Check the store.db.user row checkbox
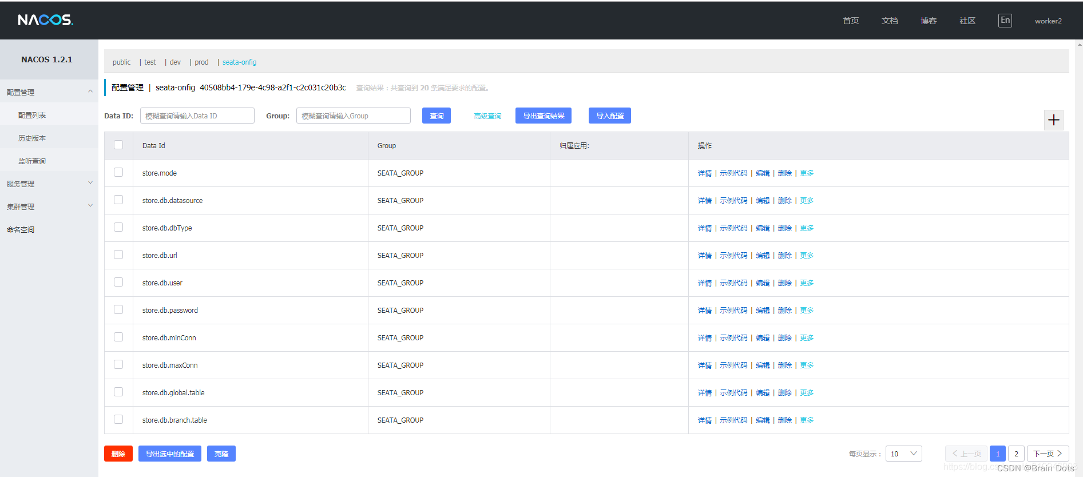This screenshot has height=477, width=1083. (118, 282)
